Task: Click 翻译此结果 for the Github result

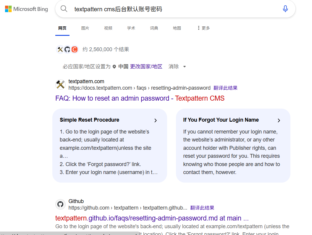Action: (x=202, y=208)
